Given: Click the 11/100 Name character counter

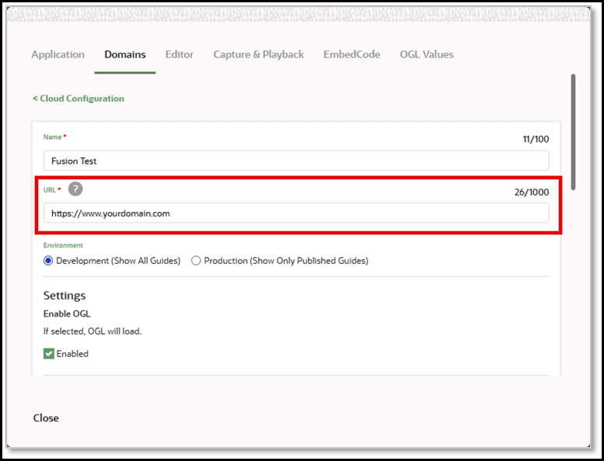Looking at the screenshot, I should coord(536,139).
